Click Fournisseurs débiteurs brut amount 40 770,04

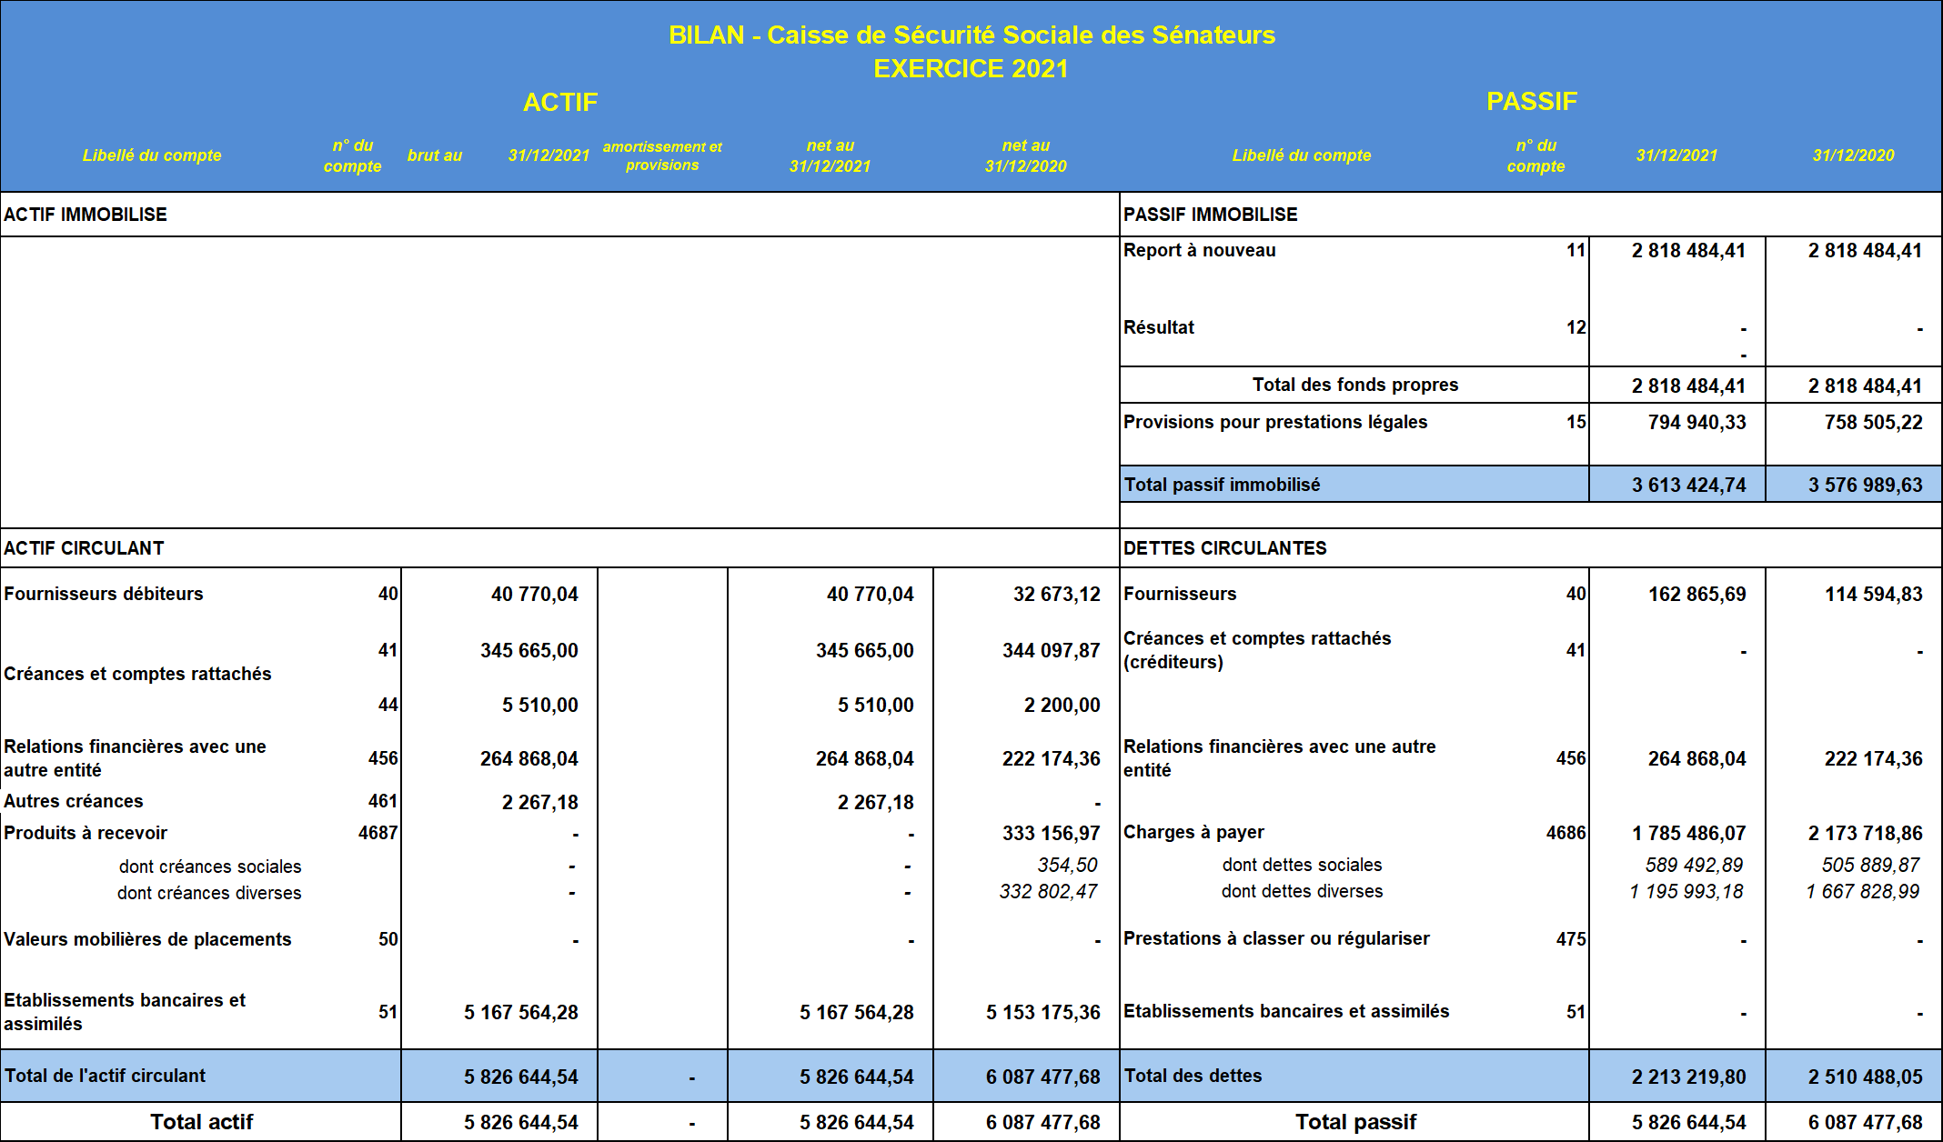pyautogui.click(x=534, y=595)
